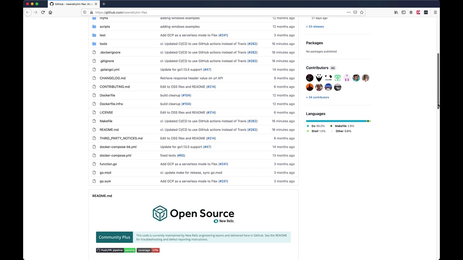Filter by Shell language 1.5%
463x260 pixels.
(x=316, y=131)
